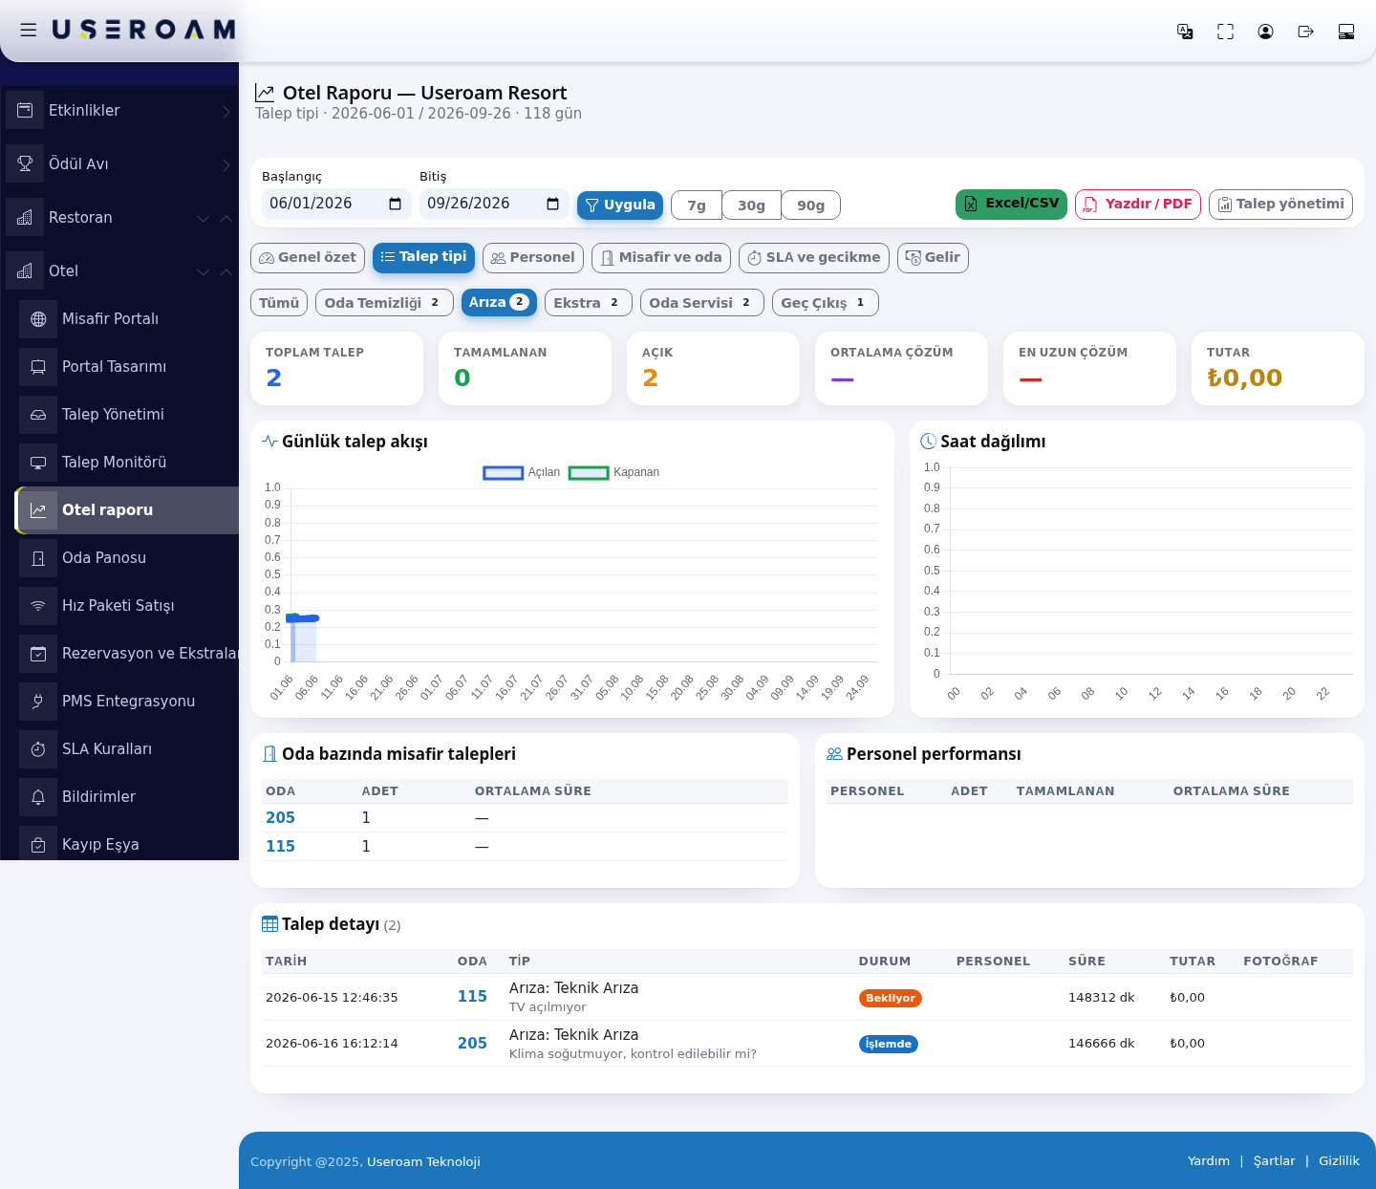Select the Tümü request type filter
The width and height of the screenshot is (1376, 1189).
(279, 303)
